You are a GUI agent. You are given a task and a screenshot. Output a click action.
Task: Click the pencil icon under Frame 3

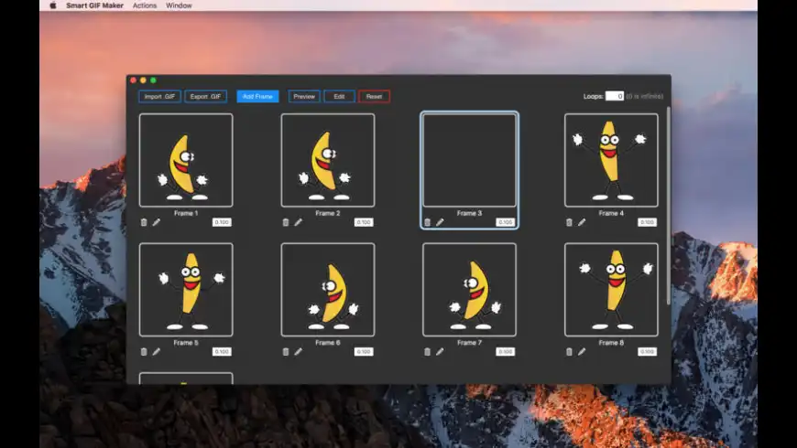[440, 222]
